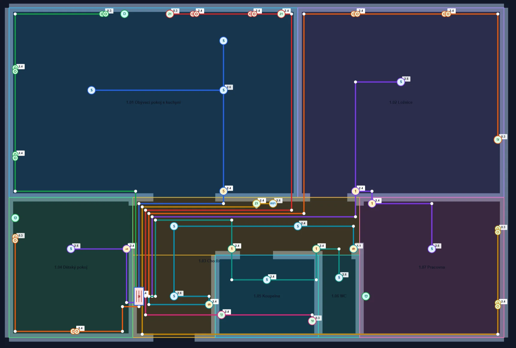This screenshot has height=348, width=516.
Task: Click the blue light S labeled 2.6 in living room
Action: pyautogui.click(x=223, y=90)
